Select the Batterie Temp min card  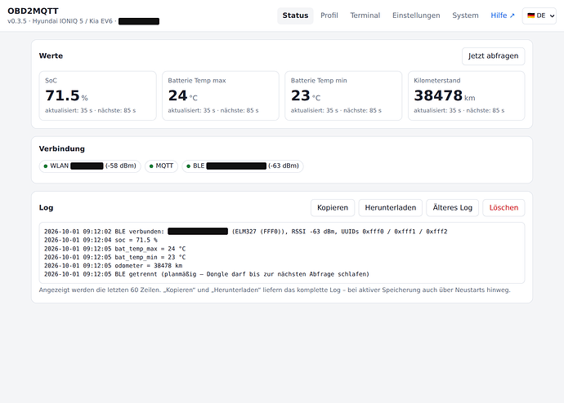click(343, 95)
